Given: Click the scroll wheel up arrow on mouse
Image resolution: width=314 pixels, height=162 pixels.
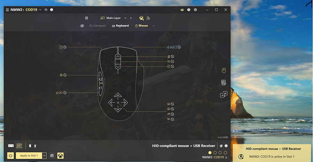Looking at the screenshot, I should [118, 56].
